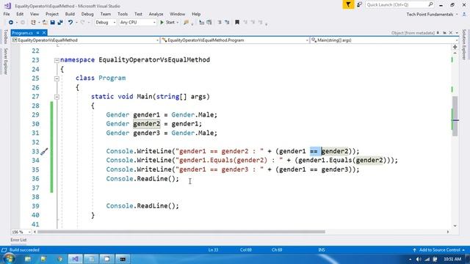Toggle the pin on the Program.cs tab
This screenshot has height=264, width=470.
pos(37,33)
